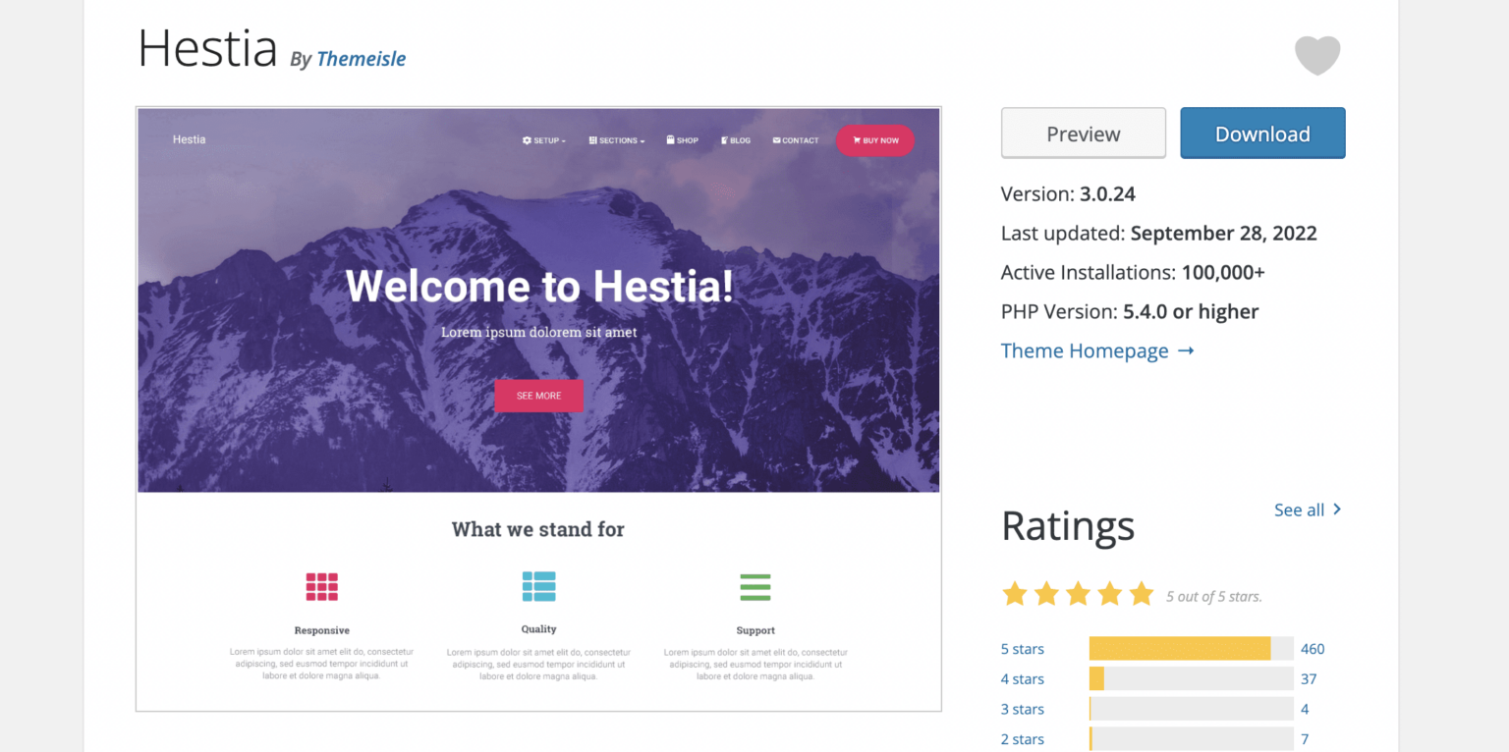Open the SECTIONS dropdown in preview

(617, 140)
